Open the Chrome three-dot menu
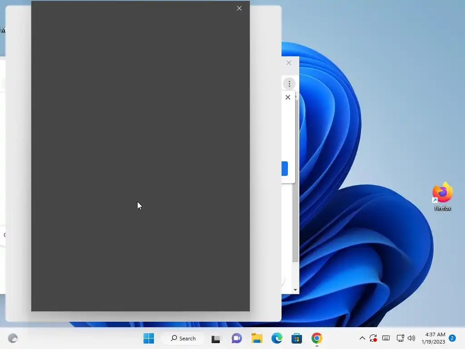This screenshot has width=465, height=349. coord(289,84)
